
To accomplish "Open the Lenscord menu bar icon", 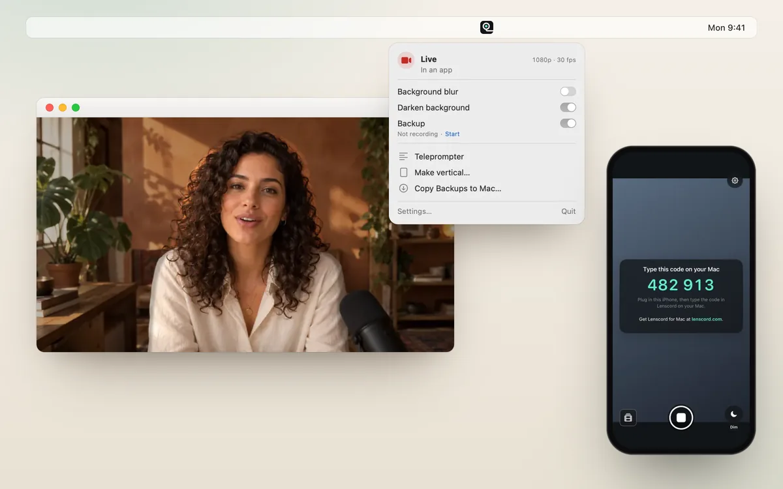I will 487,27.
